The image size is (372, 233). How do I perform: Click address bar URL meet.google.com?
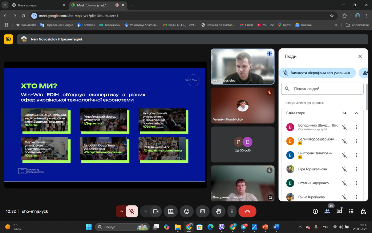[78, 16]
